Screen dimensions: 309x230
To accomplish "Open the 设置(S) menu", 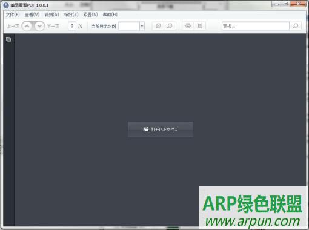I will coord(91,15).
